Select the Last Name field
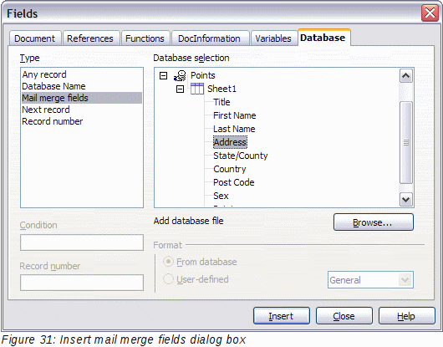The width and height of the screenshot is (443, 347). click(234, 129)
